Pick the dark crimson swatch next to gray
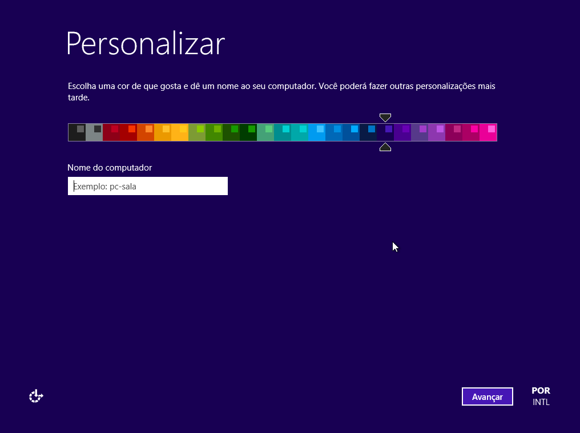This screenshot has height=433, width=580. point(111,132)
